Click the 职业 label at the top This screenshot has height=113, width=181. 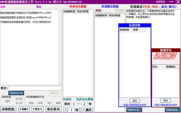click(x=39, y=7)
